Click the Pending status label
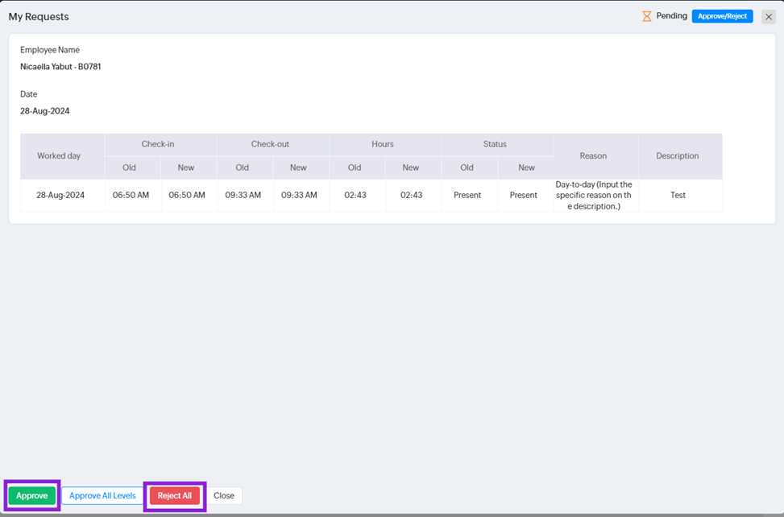The height and width of the screenshot is (517, 784). click(671, 16)
